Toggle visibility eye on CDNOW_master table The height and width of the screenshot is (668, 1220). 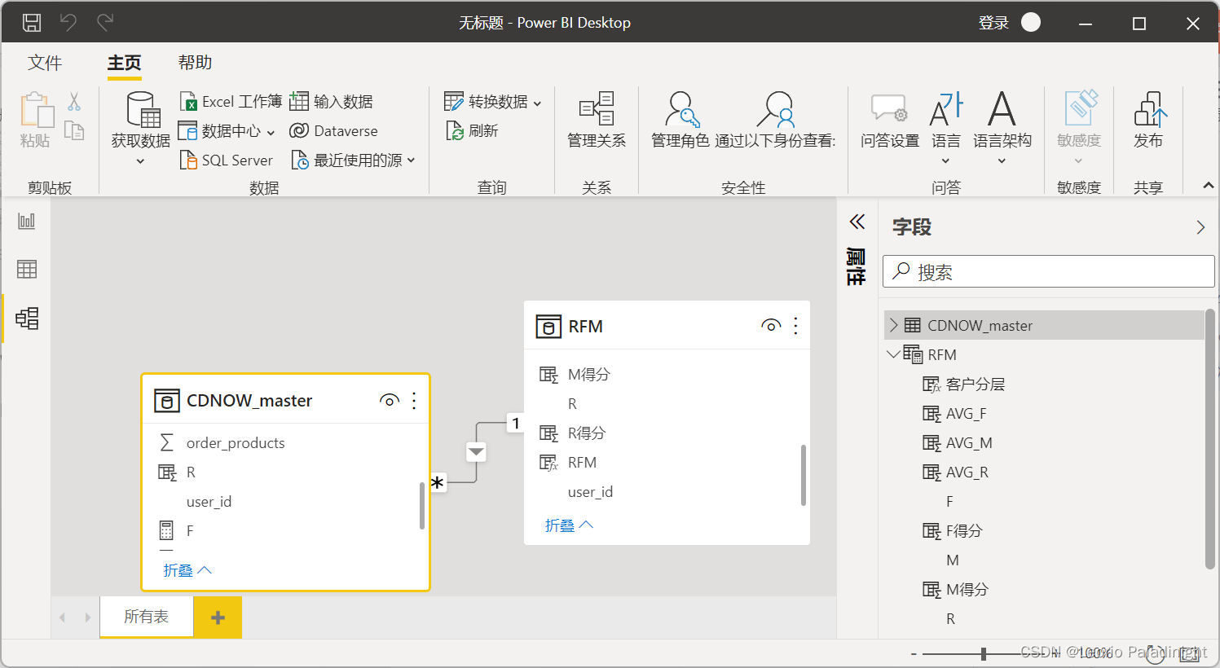coord(389,400)
